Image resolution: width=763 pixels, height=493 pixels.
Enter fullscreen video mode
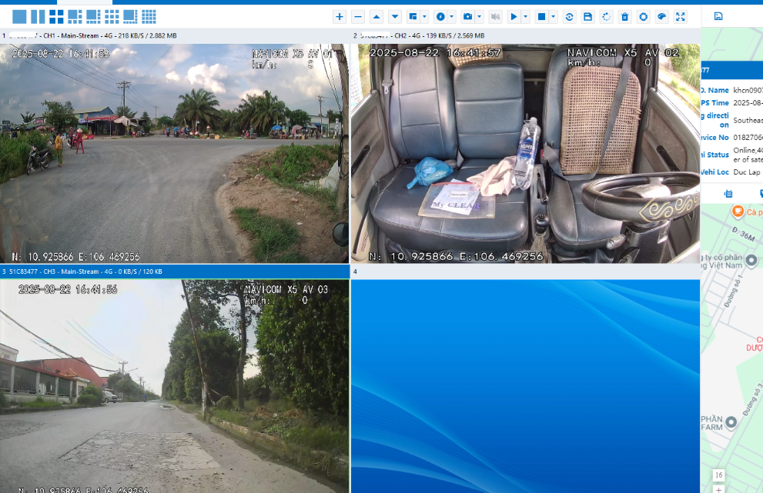point(681,17)
